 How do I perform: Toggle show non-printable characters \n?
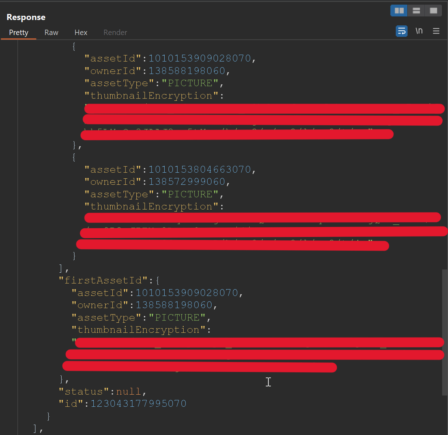click(419, 31)
